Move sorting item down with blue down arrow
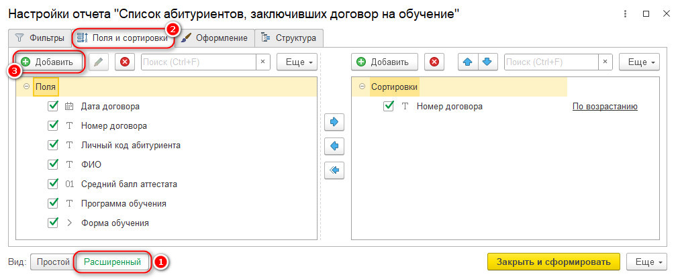 pos(487,62)
